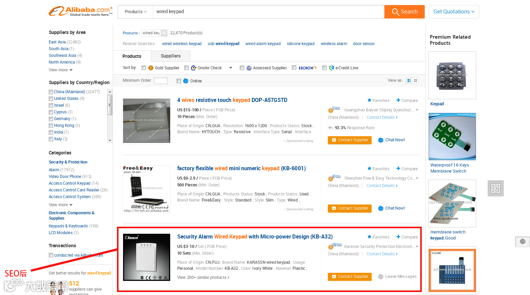530x295 pixels.
Task: Click the QR code icon
Action: tap(496, 188)
